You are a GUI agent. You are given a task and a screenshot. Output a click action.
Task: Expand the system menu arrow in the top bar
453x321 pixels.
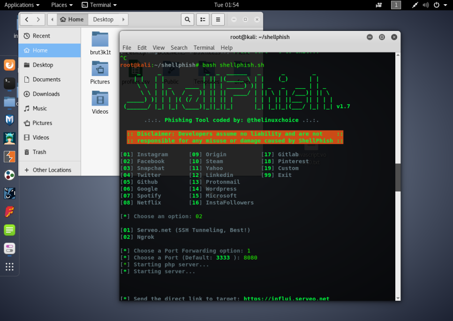click(445, 5)
